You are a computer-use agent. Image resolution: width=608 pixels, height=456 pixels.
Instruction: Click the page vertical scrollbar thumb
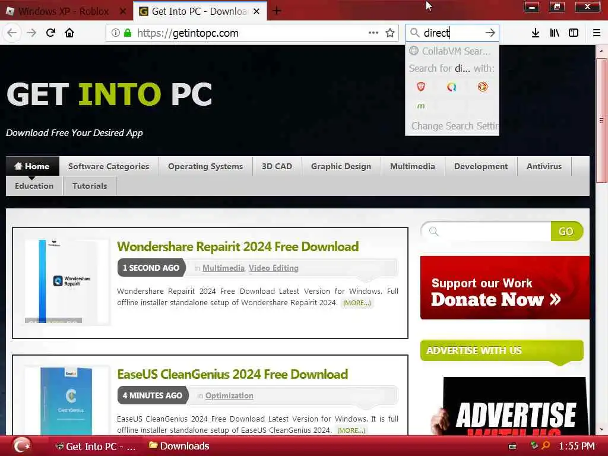point(601,120)
